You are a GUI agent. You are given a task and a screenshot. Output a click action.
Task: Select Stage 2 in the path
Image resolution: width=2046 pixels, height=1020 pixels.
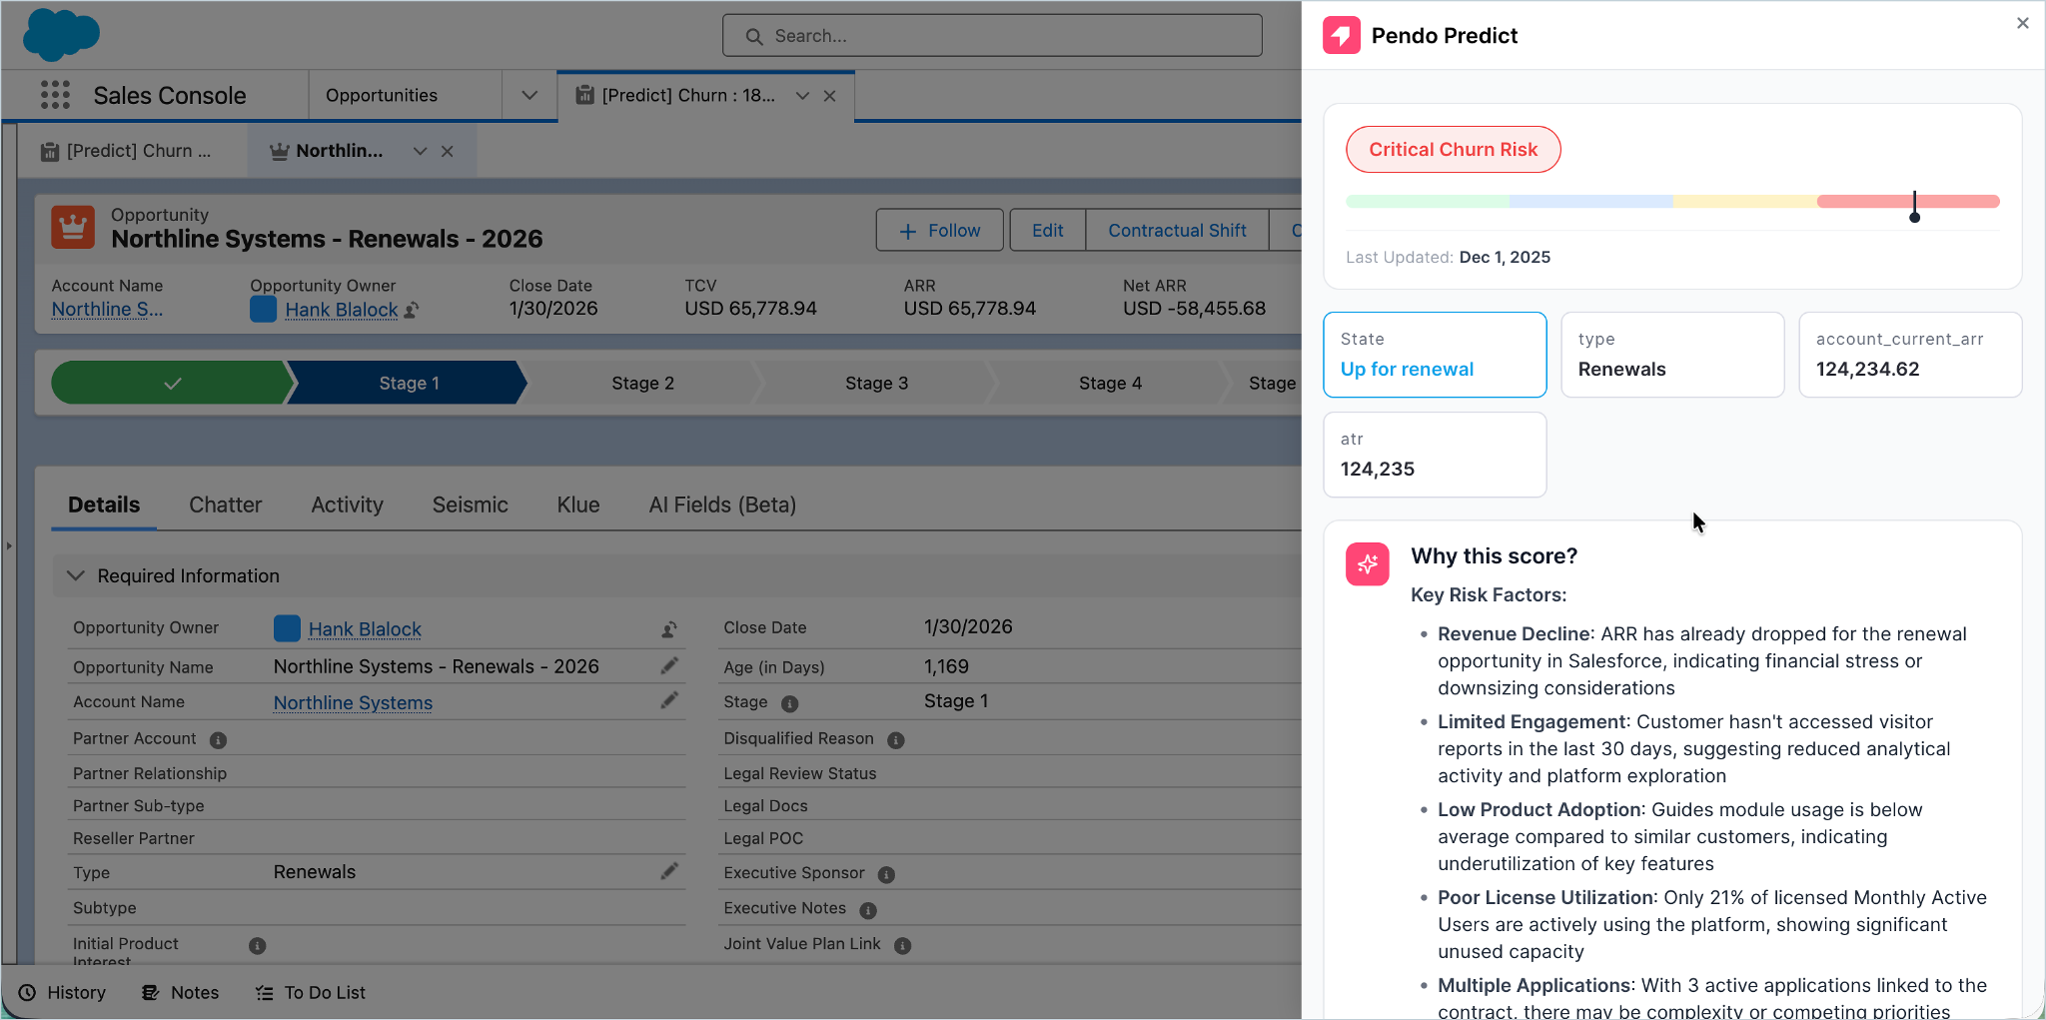pos(642,383)
